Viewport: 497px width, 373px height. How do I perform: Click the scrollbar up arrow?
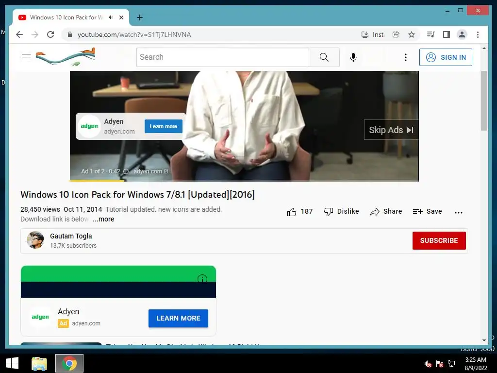pos(484,48)
